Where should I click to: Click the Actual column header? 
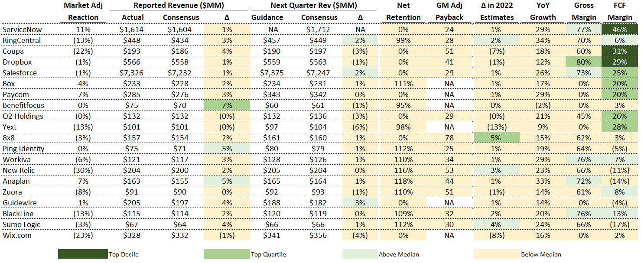tap(132, 17)
